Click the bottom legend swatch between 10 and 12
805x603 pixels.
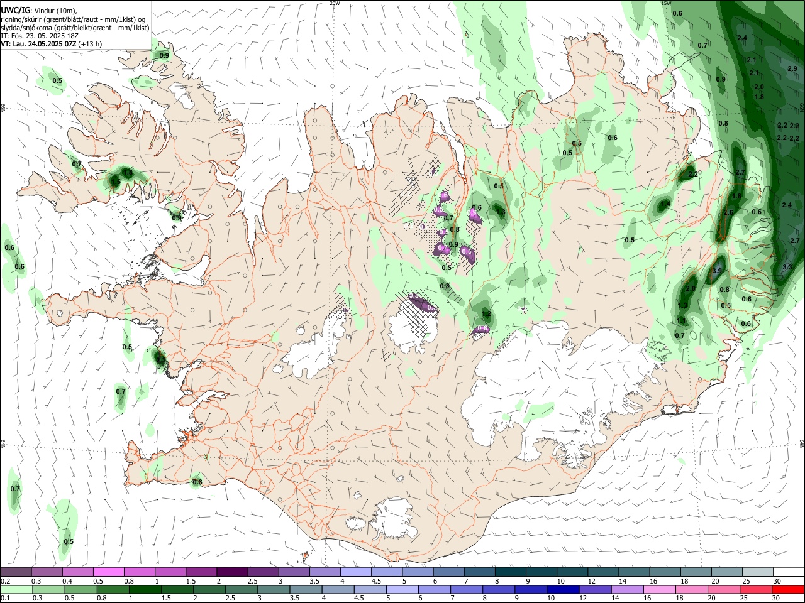click(x=563, y=589)
